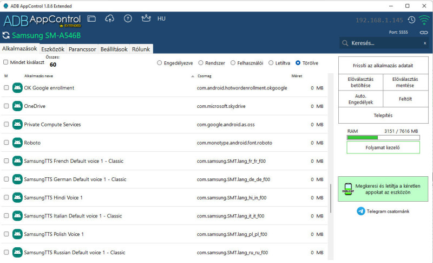Select the Letiltva radio filter

pyautogui.click(x=271, y=63)
